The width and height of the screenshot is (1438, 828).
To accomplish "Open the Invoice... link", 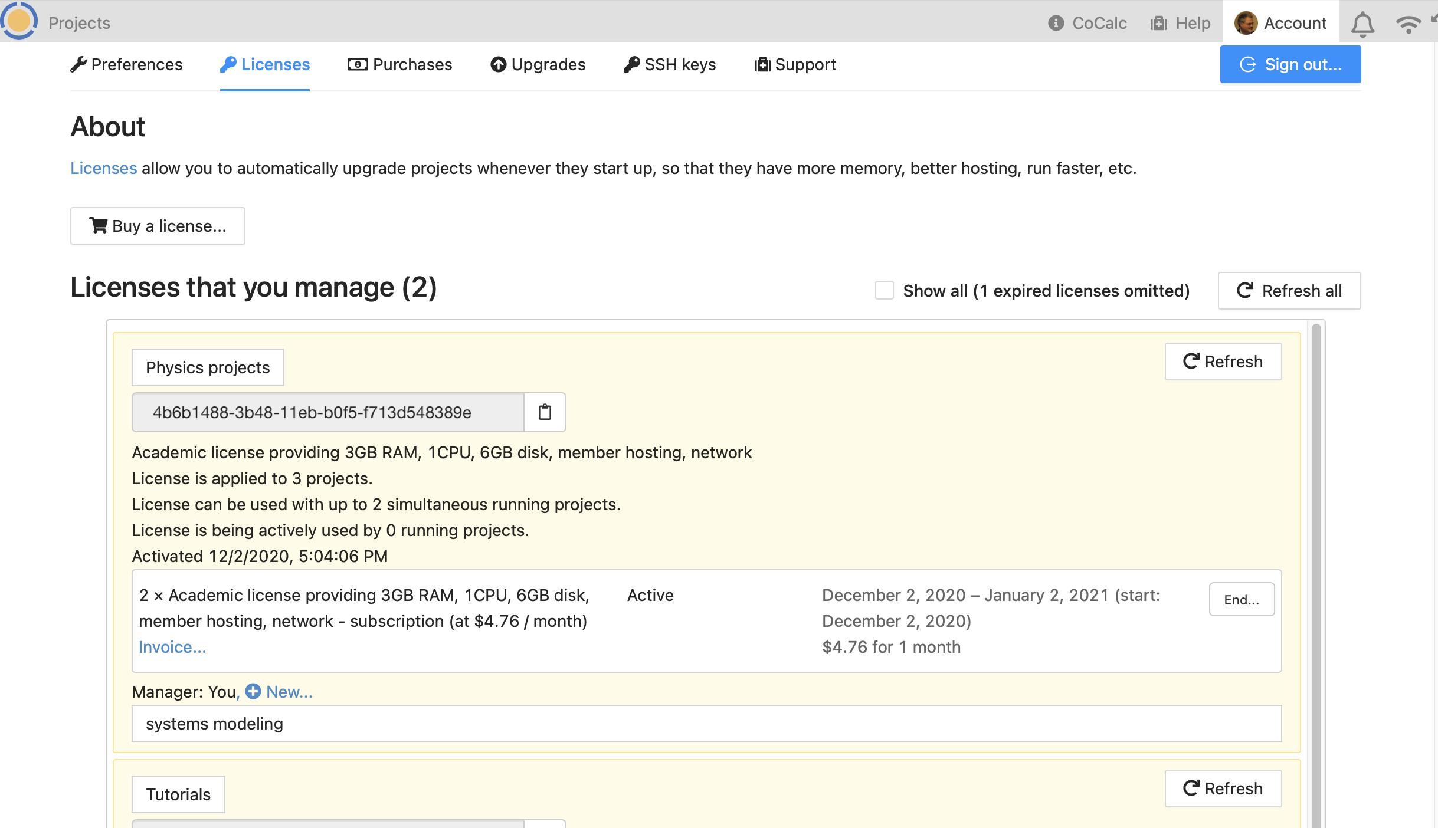I will [172, 647].
